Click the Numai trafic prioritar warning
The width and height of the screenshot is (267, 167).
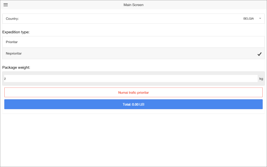(133, 93)
